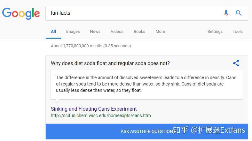Click the answer text about dissolved sweeteners
The width and height of the screenshot is (252, 141).
146,84
